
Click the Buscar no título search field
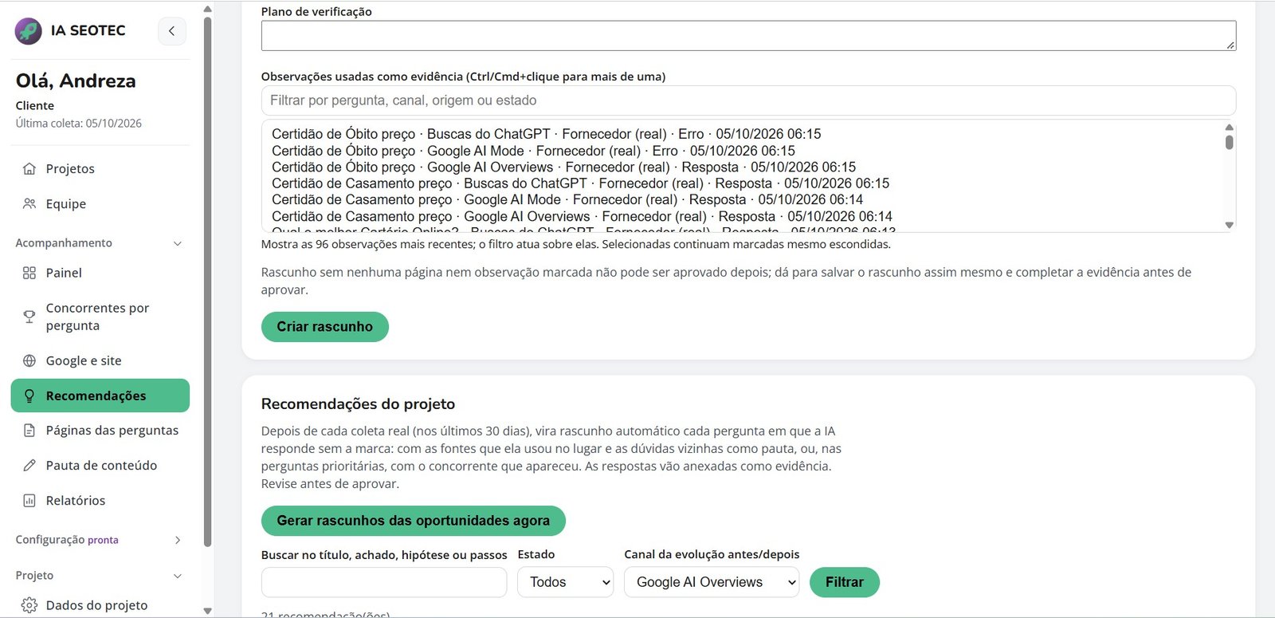(x=384, y=582)
